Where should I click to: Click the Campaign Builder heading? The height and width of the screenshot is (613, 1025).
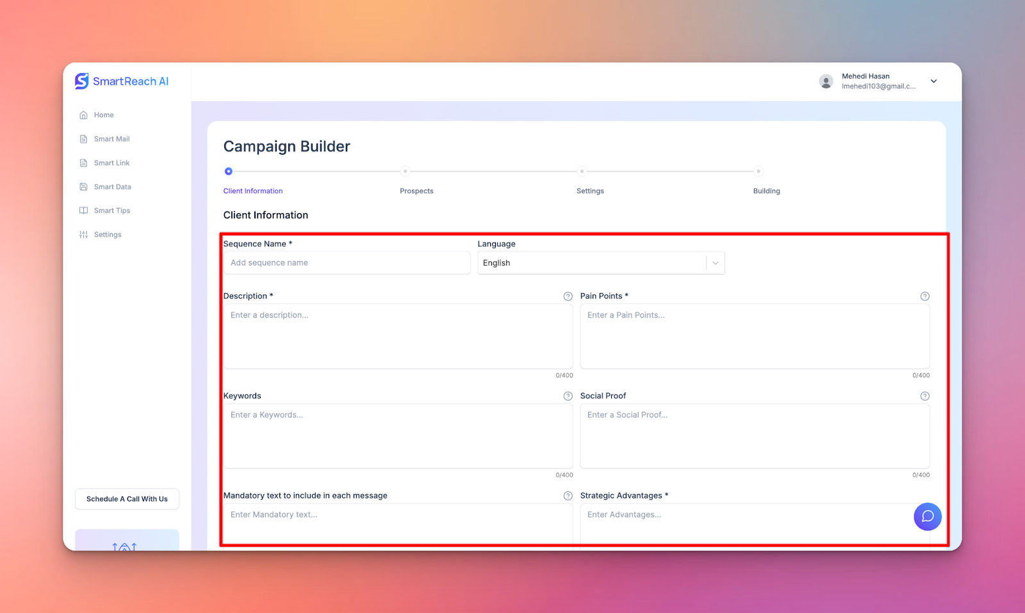pos(287,147)
